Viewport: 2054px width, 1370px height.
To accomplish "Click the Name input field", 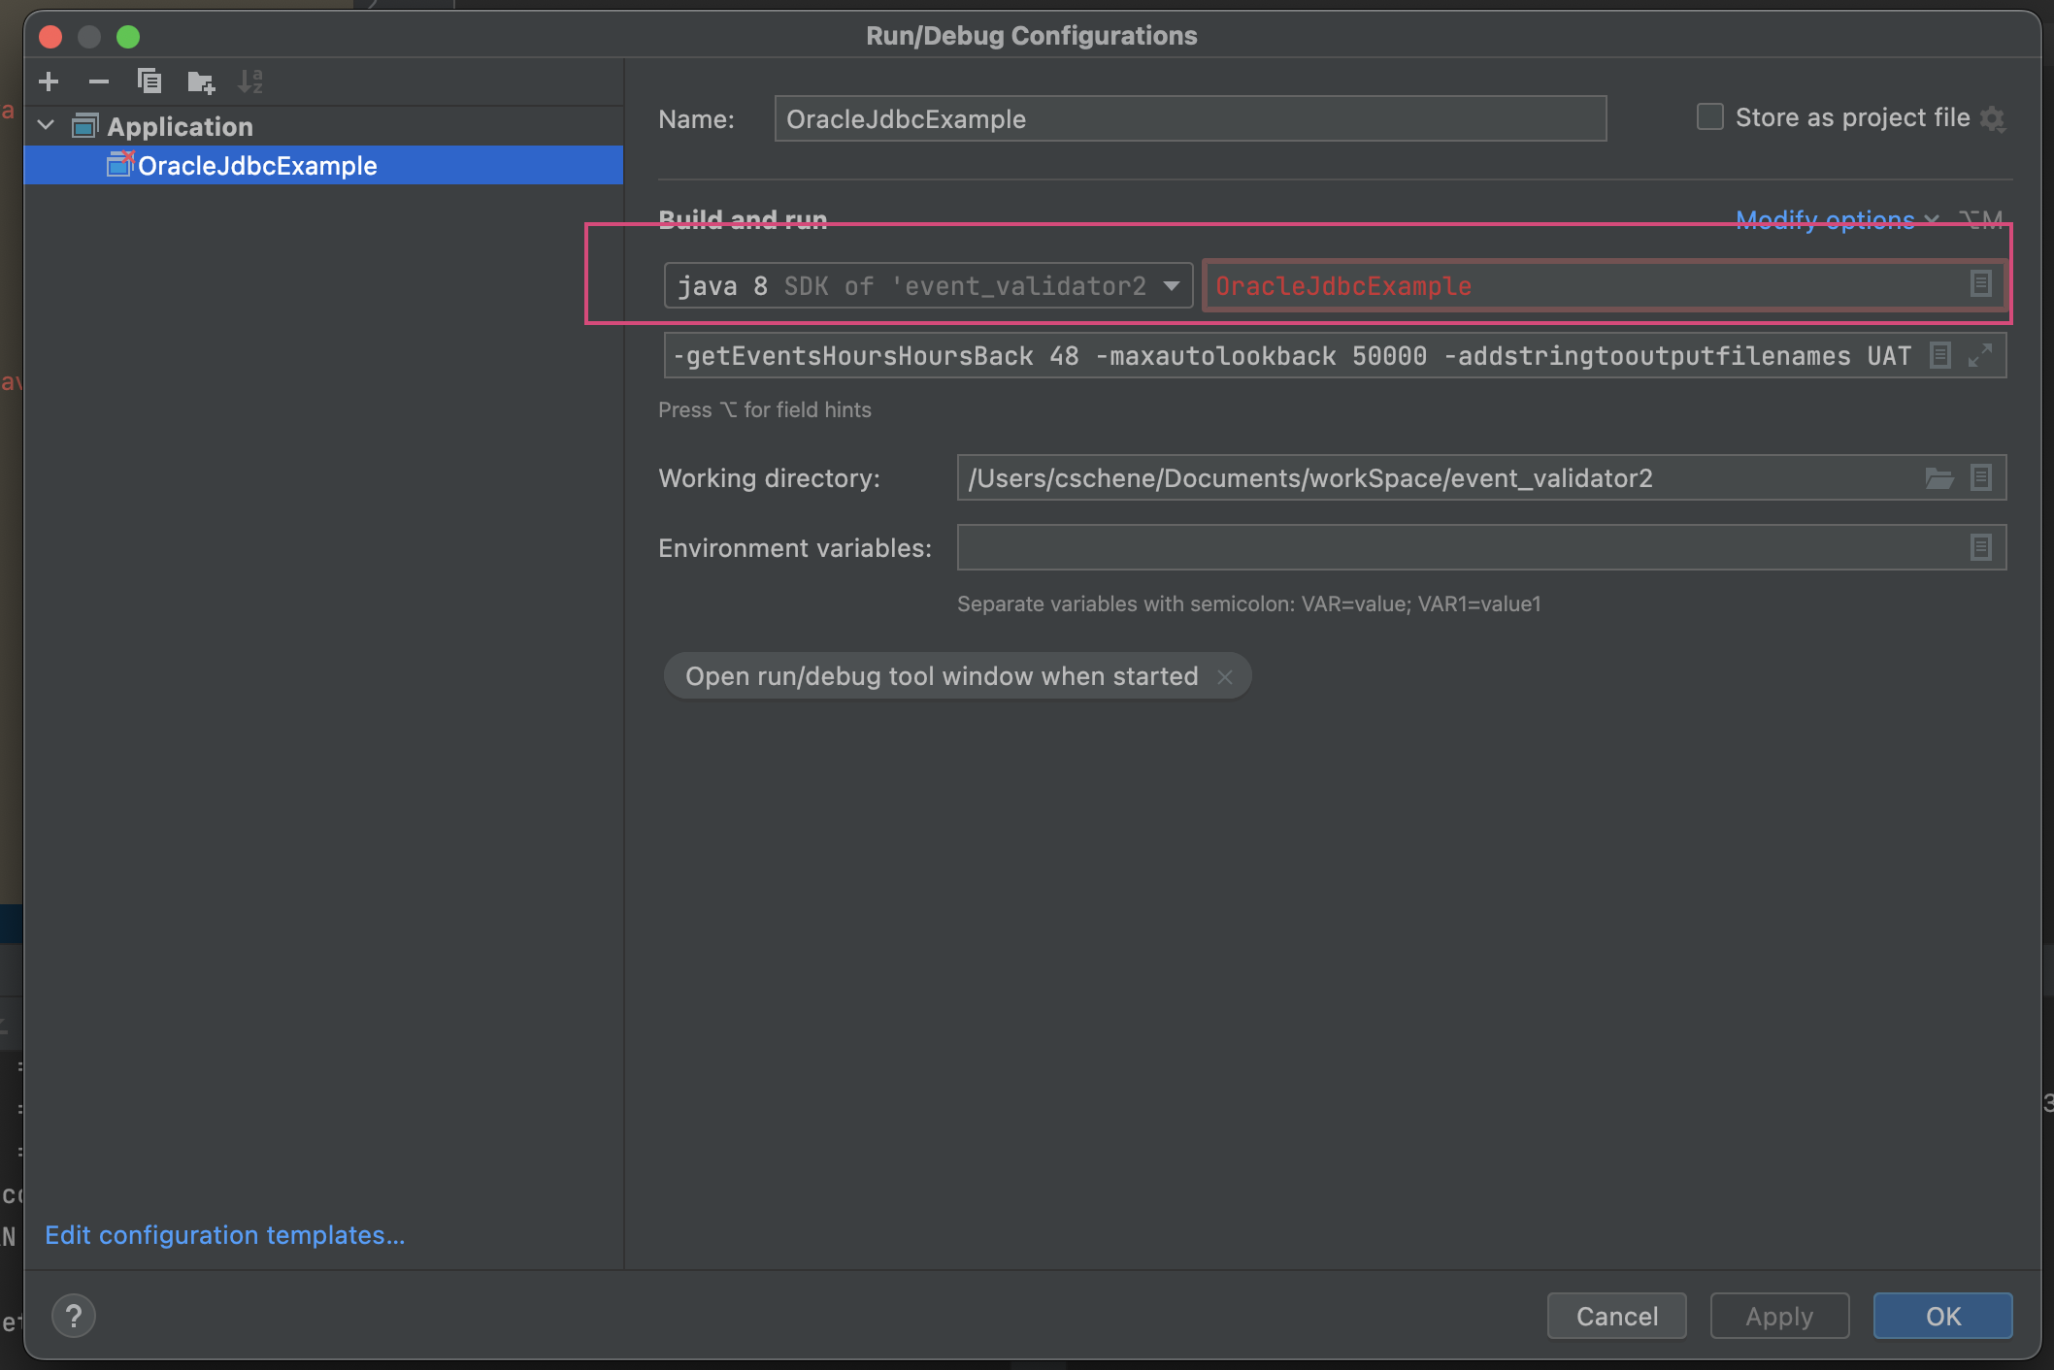I will click(1189, 118).
